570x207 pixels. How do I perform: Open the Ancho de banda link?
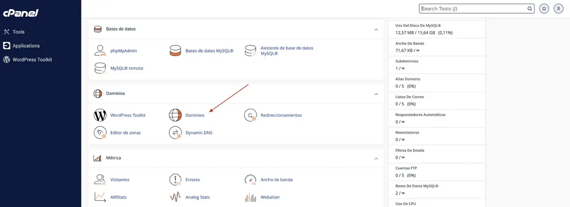pyautogui.click(x=276, y=180)
